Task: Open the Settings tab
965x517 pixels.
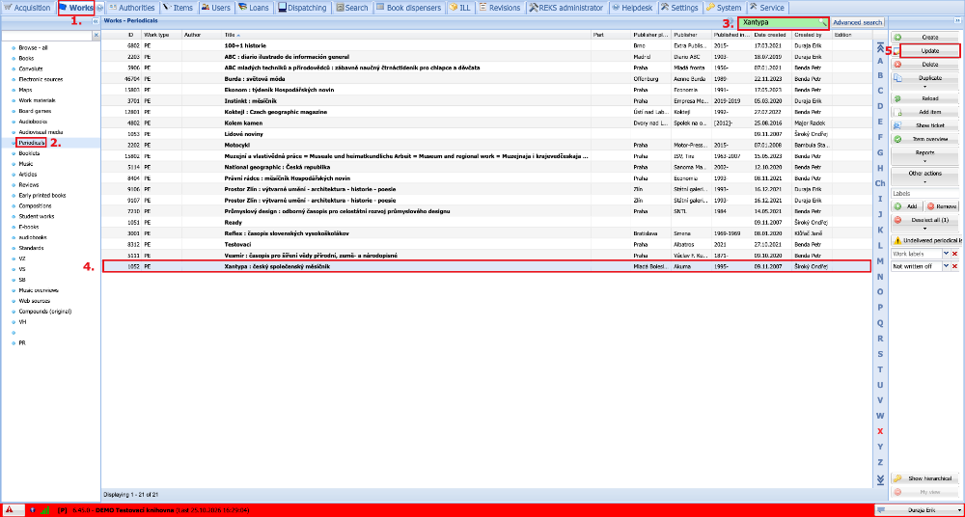Action: tap(680, 8)
